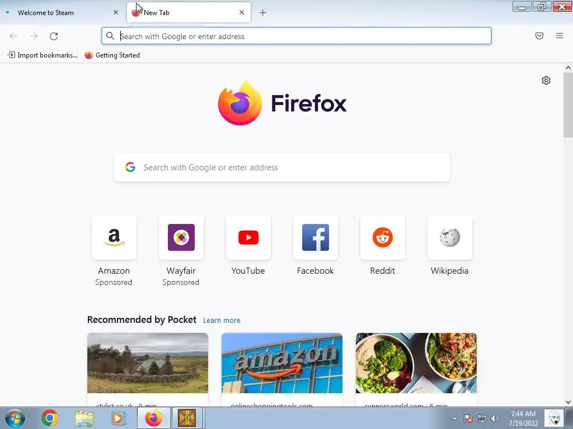
Task: Switch to Welcome to Steam tab
Action: pyautogui.click(x=63, y=12)
